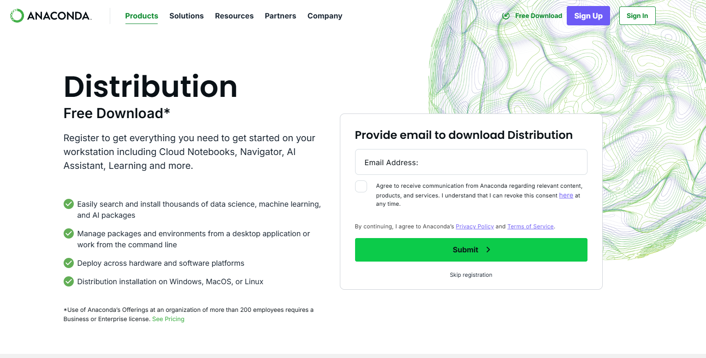Click the Free Download circular arrow icon
The image size is (706, 358).
506,16
